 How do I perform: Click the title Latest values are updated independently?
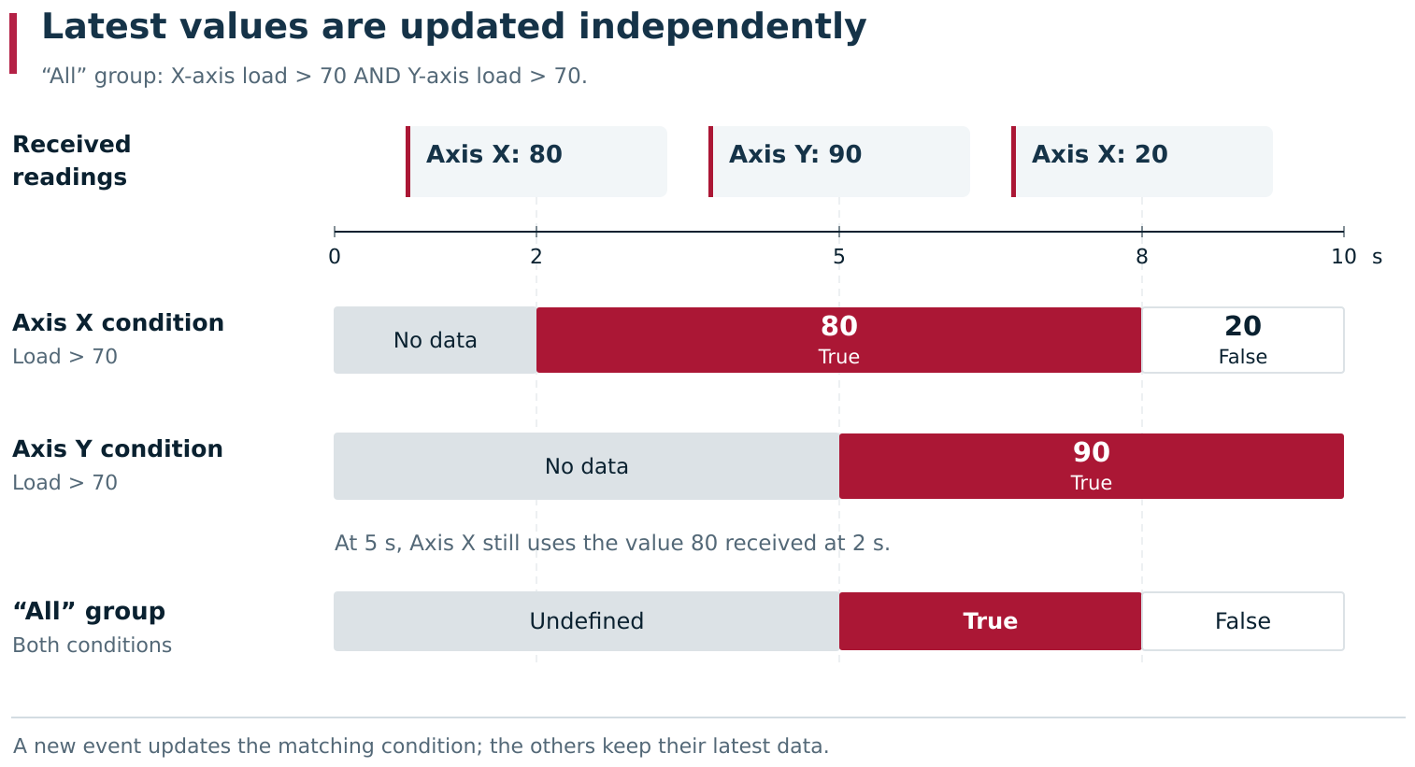(454, 27)
